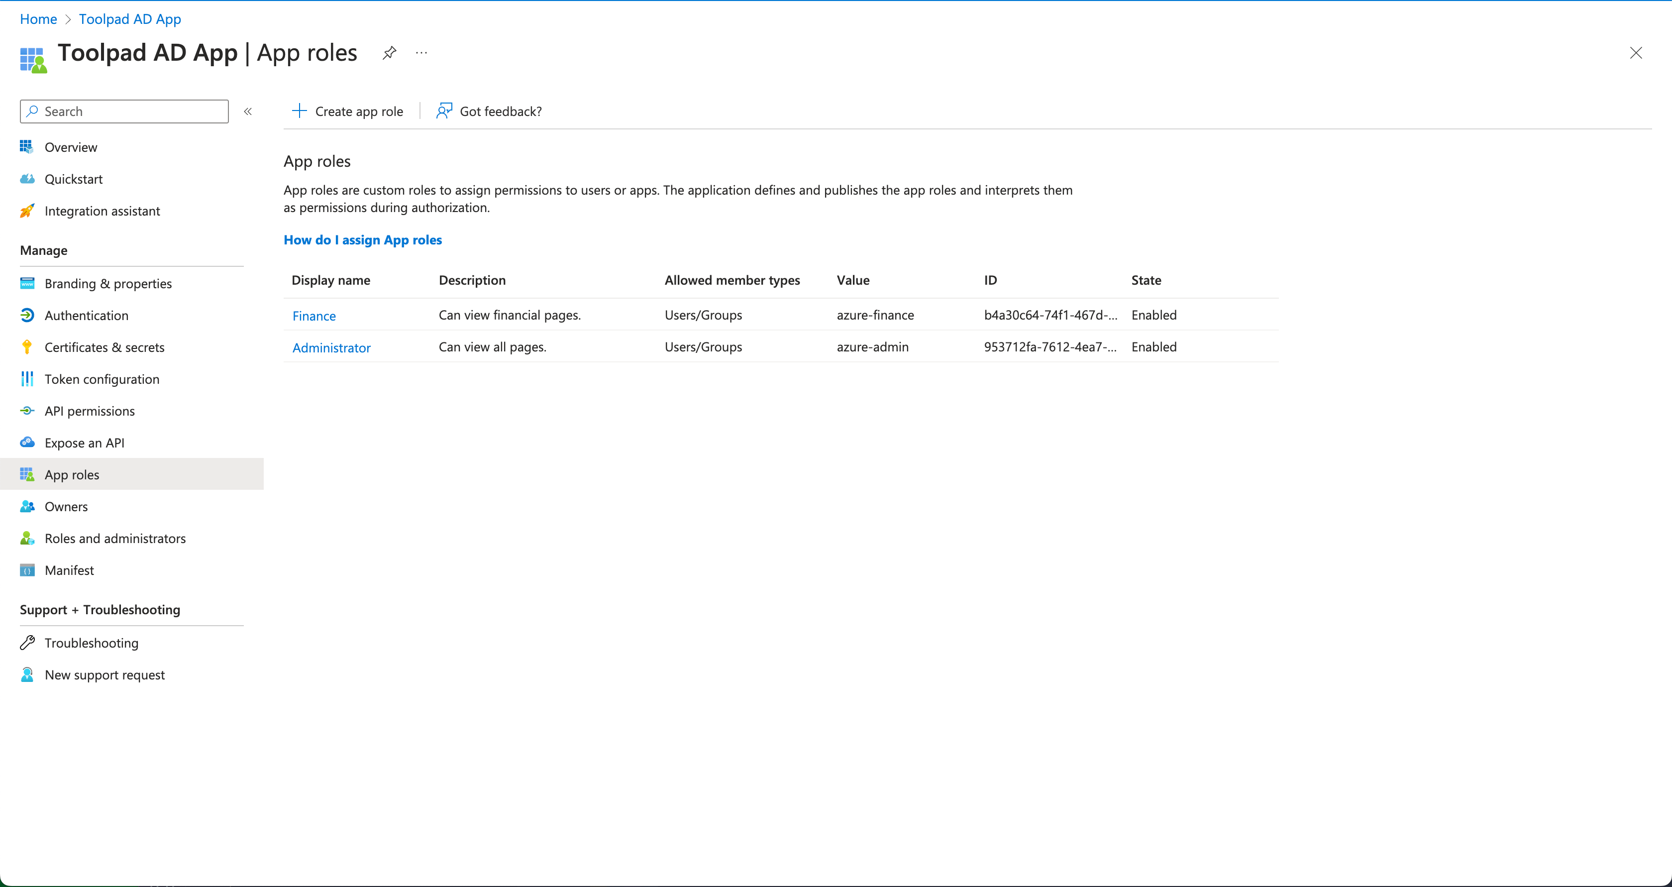Expand the Branding & properties section
The height and width of the screenshot is (887, 1672).
pyautogui.click(x=107, y=283)
